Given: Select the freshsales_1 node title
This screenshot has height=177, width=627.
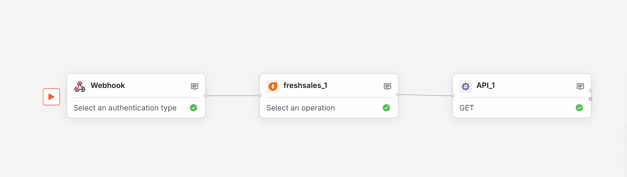Looking at the screenshot, I should pyautogui.click(x=305, y=85).
